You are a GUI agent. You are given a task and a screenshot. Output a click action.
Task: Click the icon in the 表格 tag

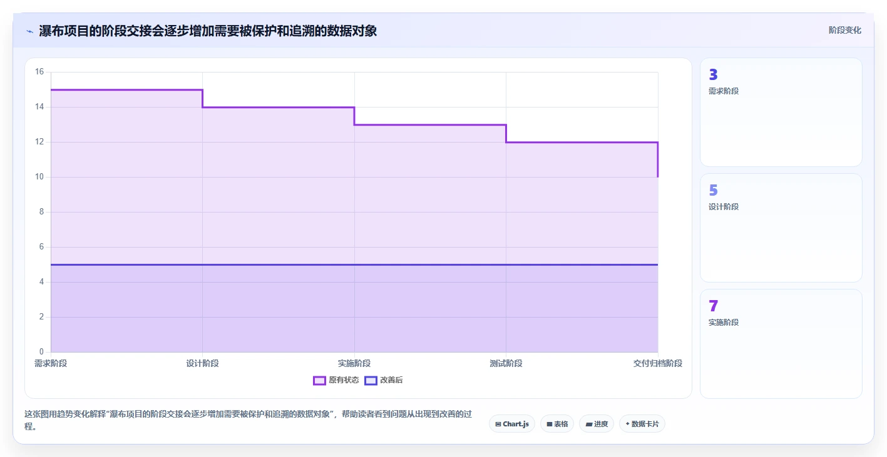[549, 424]
